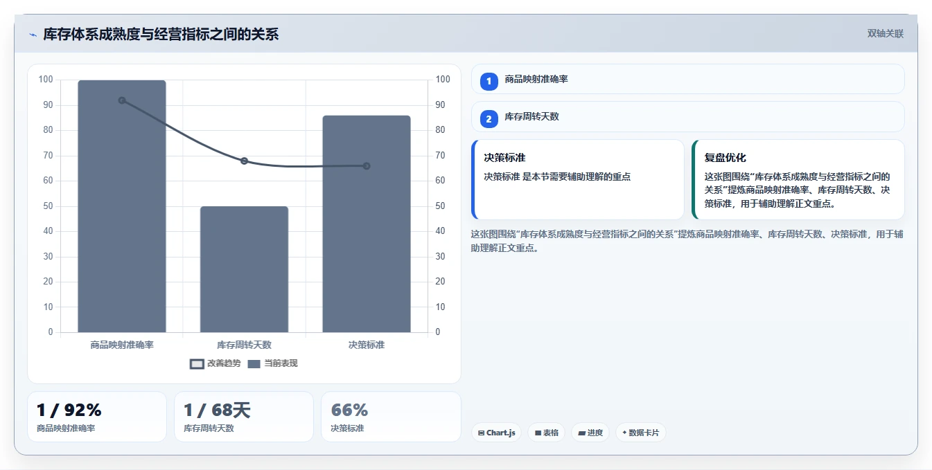Viewport: 932px width, 470px height.
Task: Select the number 1 badge for 商品映射准确率
Action: [x=489, y=81]
